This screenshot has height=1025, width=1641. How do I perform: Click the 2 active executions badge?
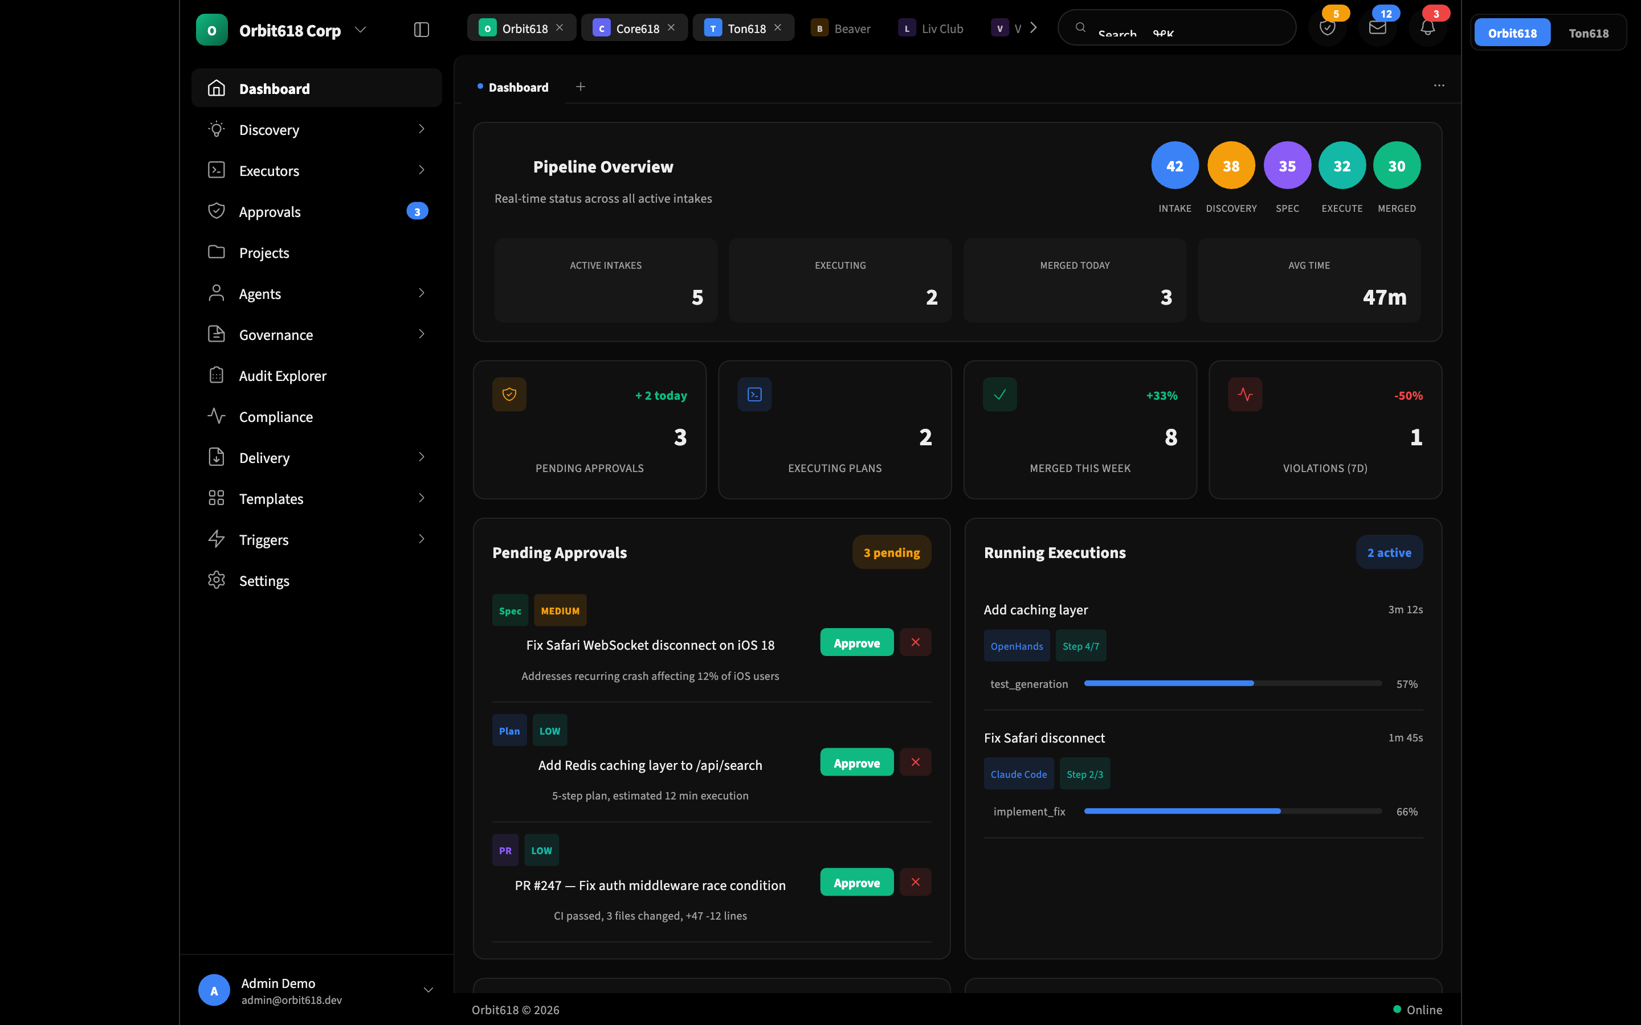coord(1389,552)
